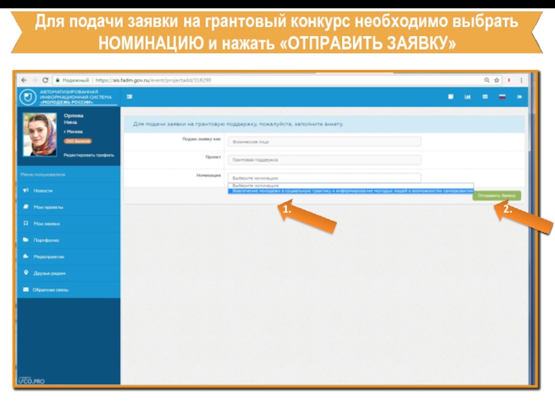Click the Мои заявки bookmark icon
Viewport: 555px width, 416px height.
pos(26,223)
